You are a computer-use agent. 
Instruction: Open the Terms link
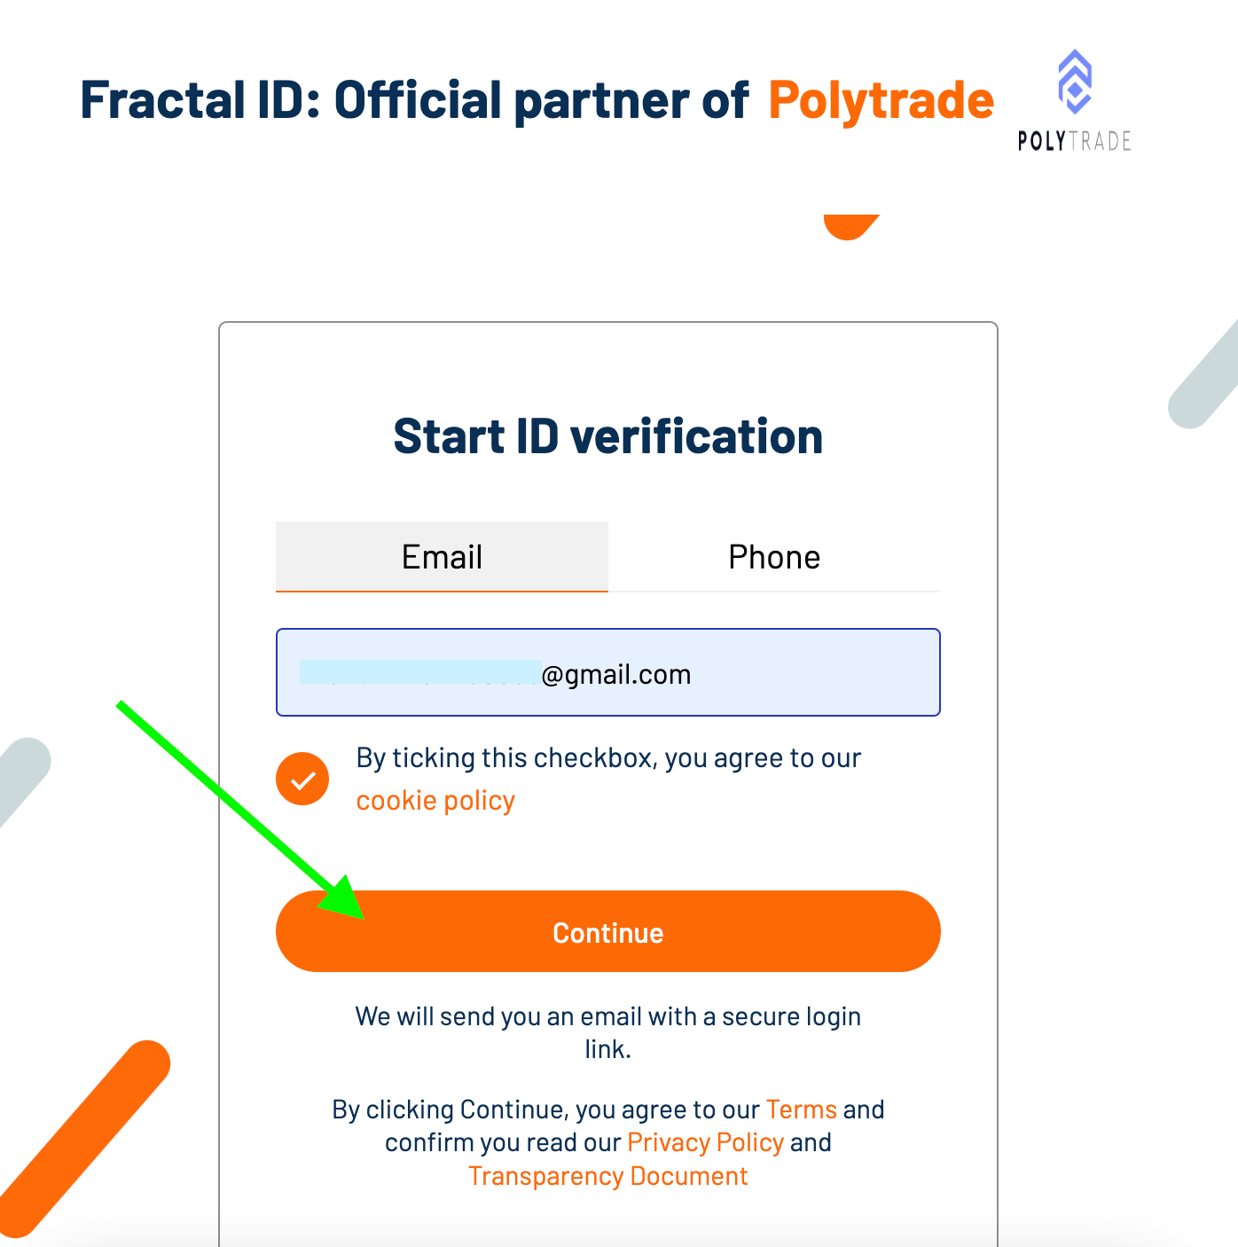pos(802,1110)
